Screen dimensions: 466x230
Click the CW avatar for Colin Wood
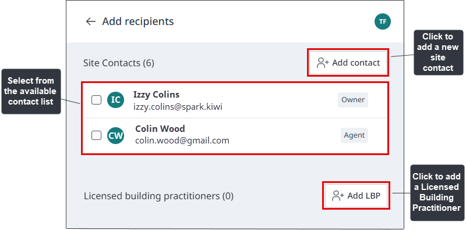pyautogui.click(x=115, y=136)
